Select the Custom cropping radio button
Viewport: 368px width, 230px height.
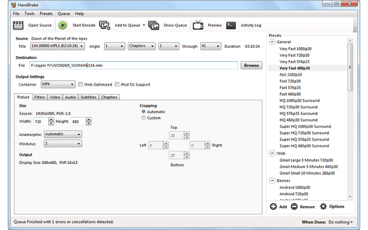point(144,118)
